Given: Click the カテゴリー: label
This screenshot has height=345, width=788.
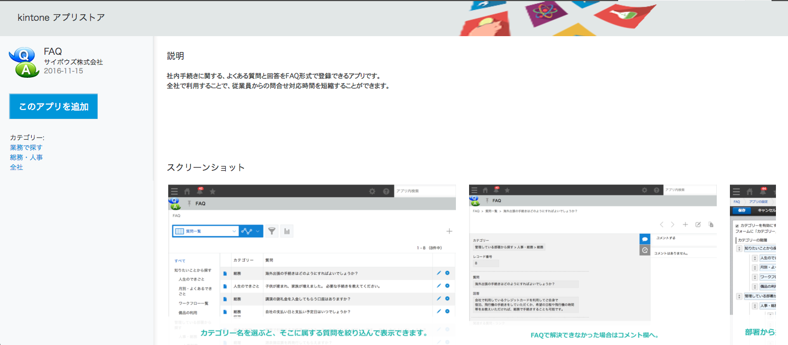Looking at the screenshot, I should (x=27, y=137).
